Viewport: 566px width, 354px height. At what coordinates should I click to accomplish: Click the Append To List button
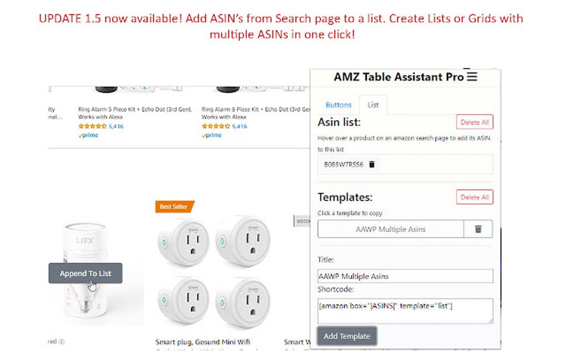coord(85,273)
